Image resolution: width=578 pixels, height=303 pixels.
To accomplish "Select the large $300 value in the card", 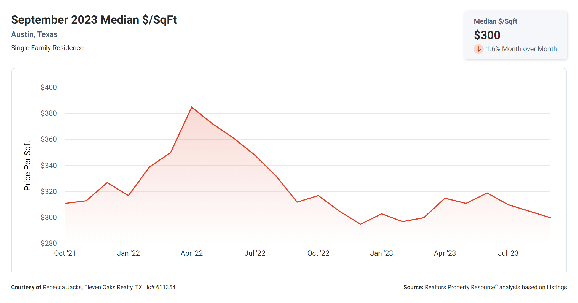I will click(x=487, y=35).
